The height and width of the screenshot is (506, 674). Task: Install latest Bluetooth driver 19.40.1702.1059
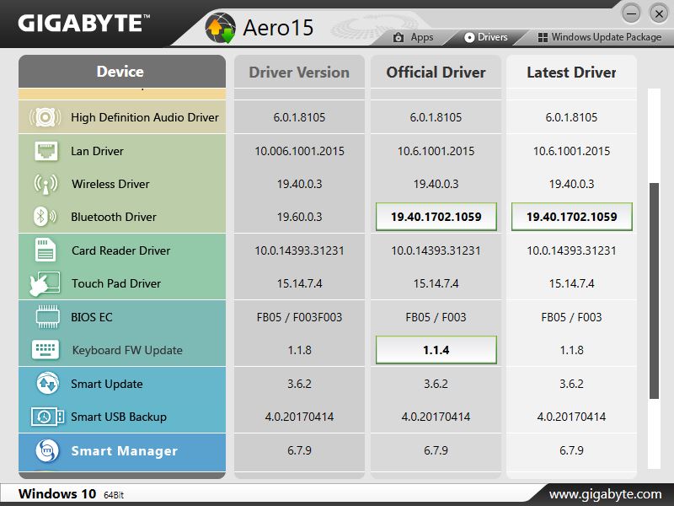572,217
